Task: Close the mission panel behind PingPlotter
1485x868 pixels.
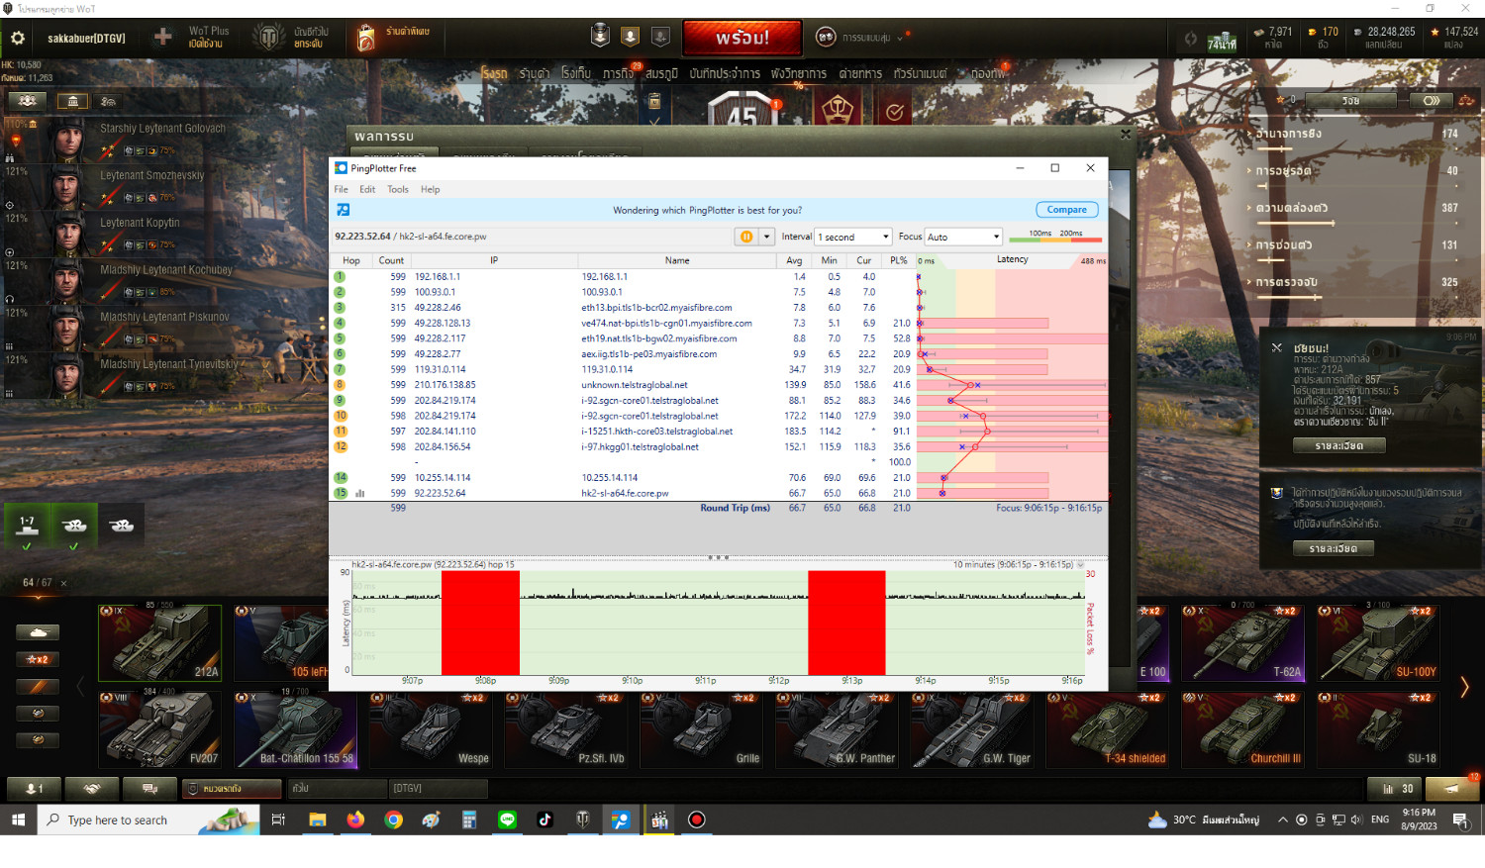Action: click(1125, 134)
